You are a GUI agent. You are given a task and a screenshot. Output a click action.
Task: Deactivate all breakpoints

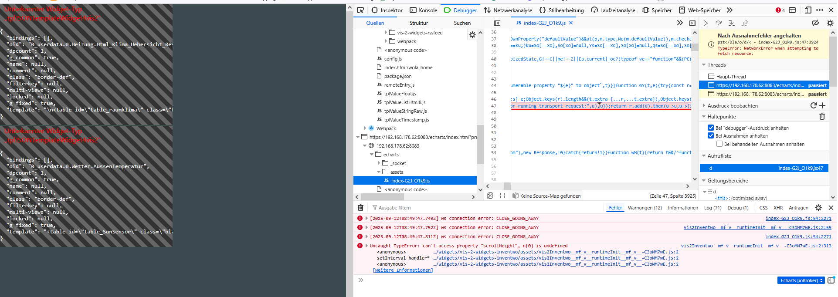coord(815,23)
